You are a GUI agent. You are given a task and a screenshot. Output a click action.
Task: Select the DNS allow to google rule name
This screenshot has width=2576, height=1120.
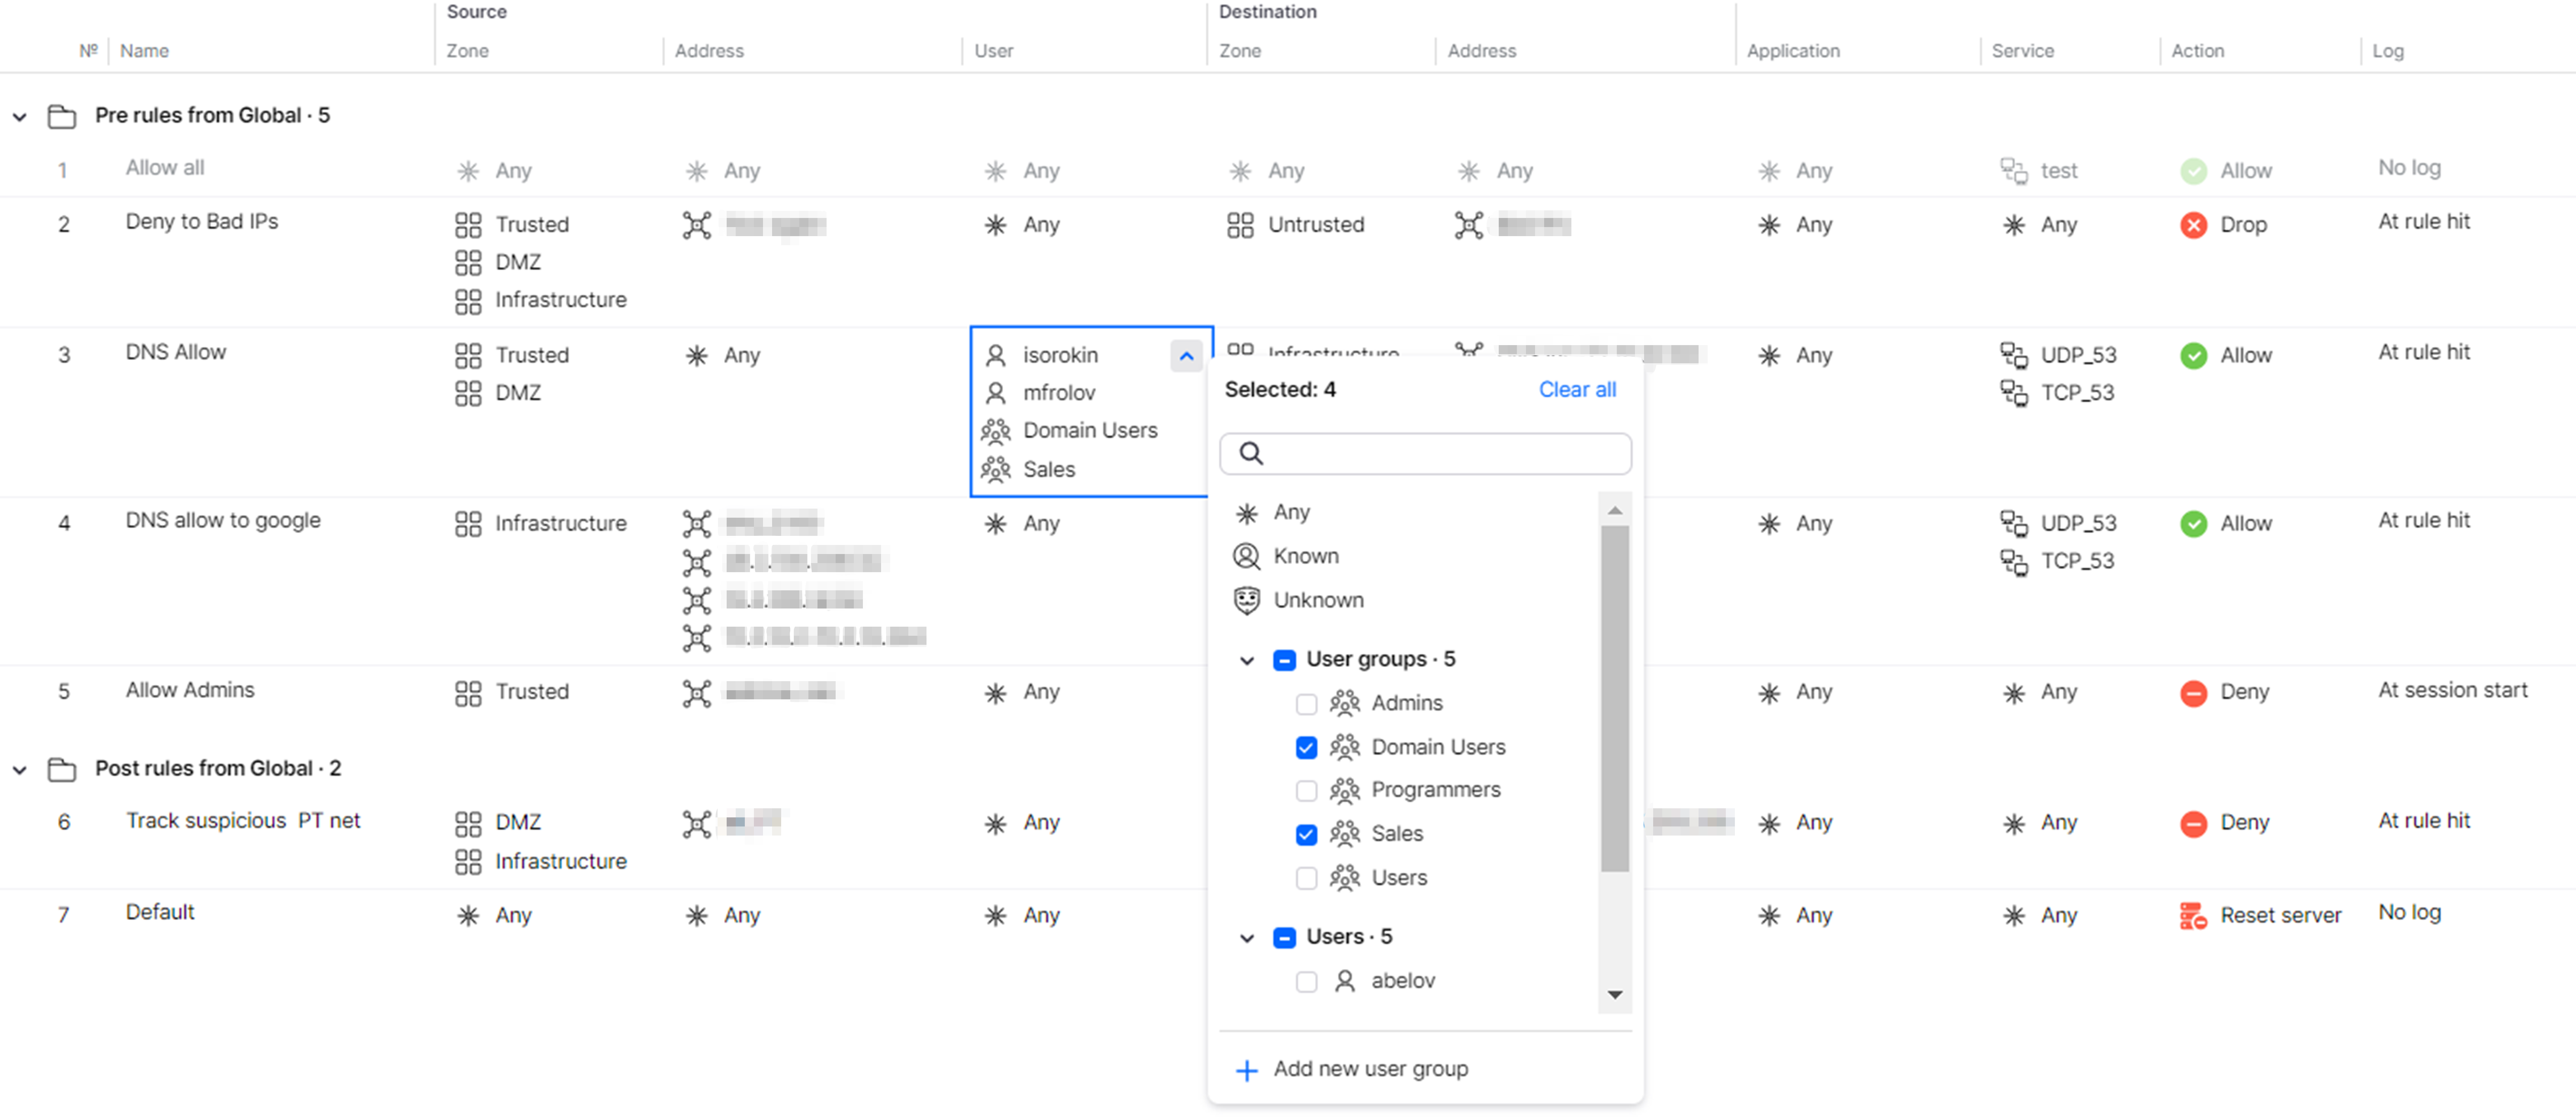223,521
